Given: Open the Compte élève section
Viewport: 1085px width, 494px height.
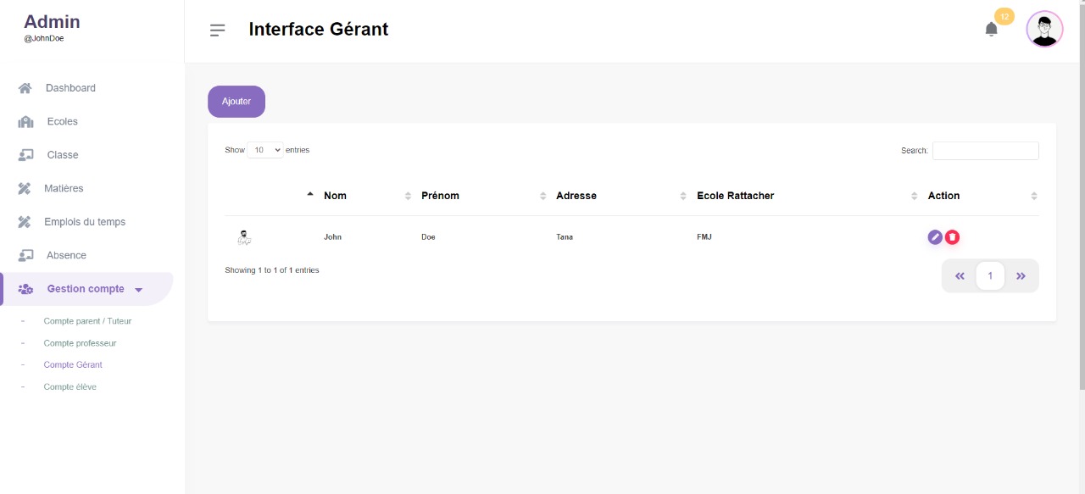Looking at the screenshot, I should tap(70, 386).
